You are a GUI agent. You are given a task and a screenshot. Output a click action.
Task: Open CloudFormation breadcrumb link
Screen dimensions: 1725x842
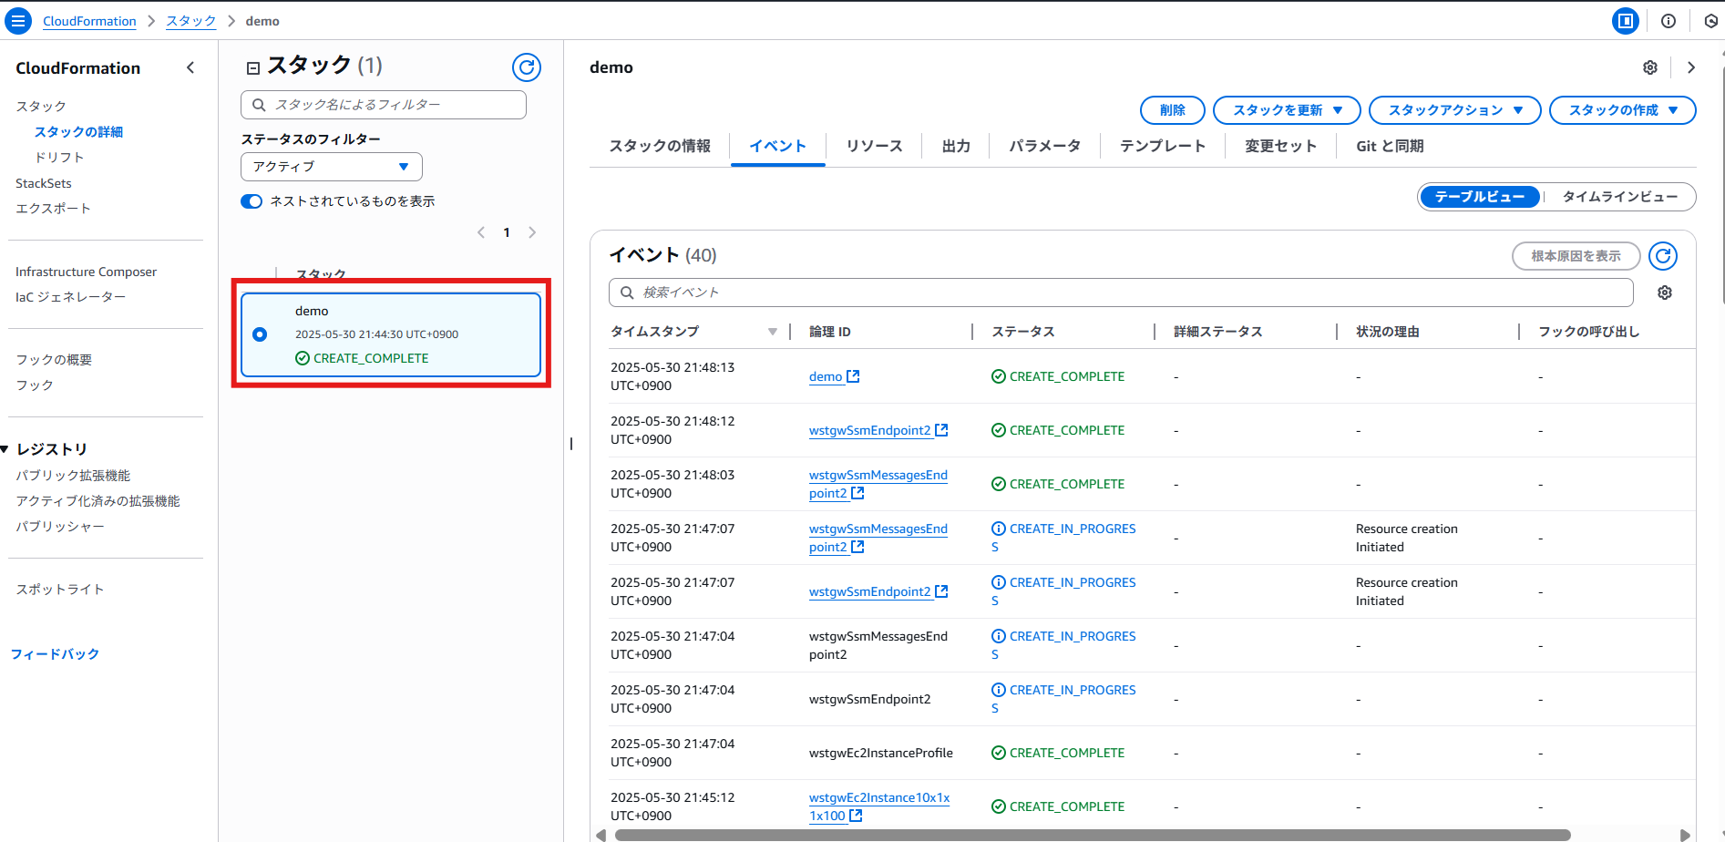(x=89, y=21)
